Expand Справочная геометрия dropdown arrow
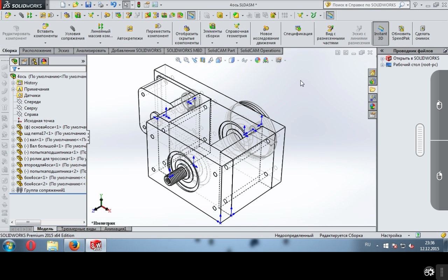 click(237, 43)
